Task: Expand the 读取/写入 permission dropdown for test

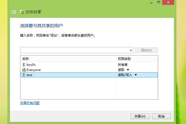Action: click(136, 75)
